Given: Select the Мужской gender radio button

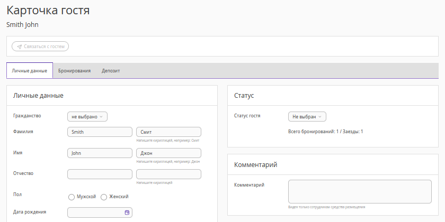Looking at the screenshot, I should [72, 197].
